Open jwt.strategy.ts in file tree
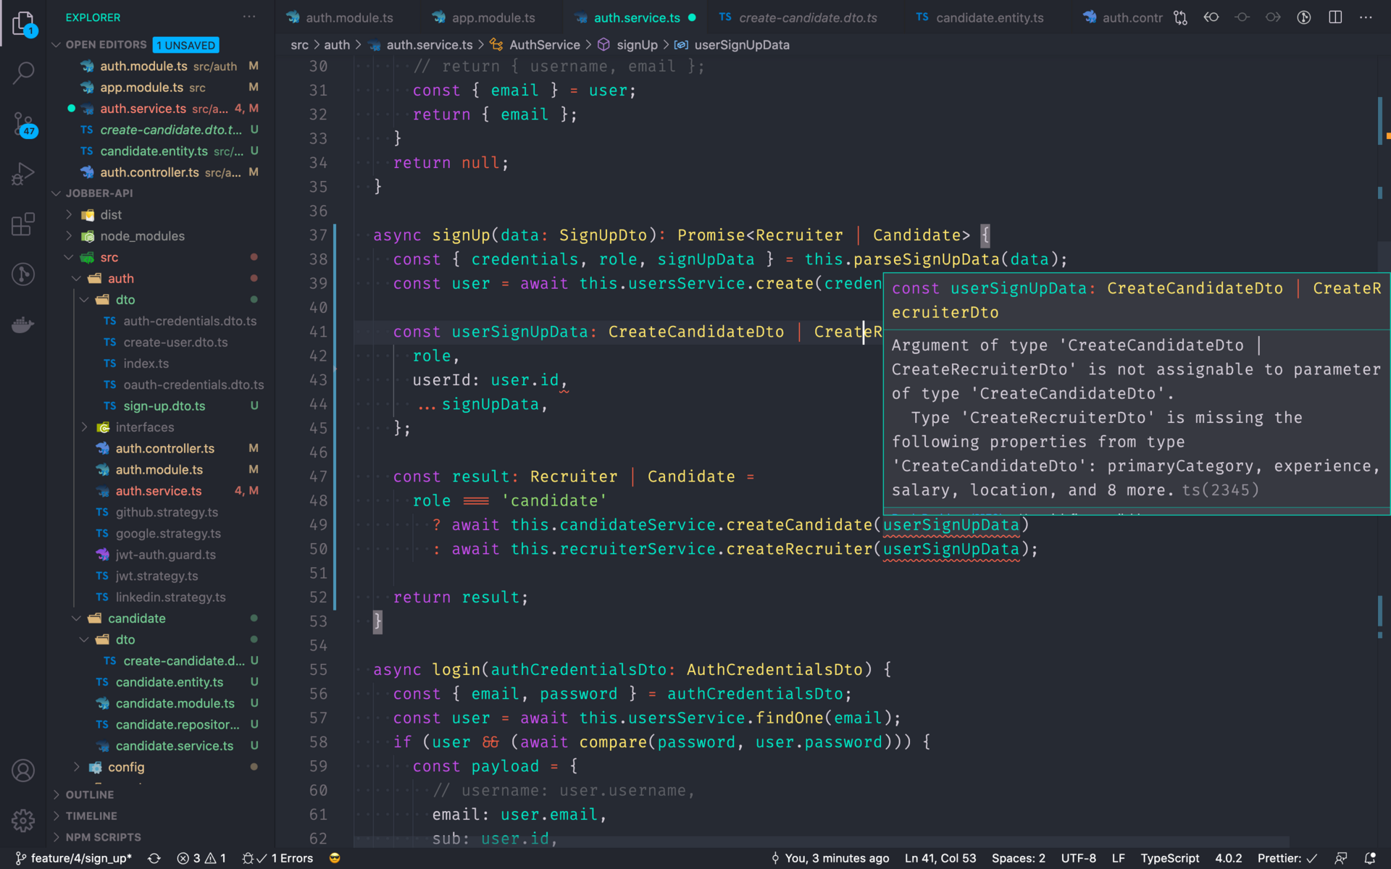 pos(156,576)
